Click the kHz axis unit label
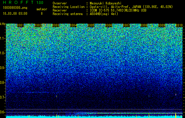Screen dimensions: 185x118 point(3,24)
